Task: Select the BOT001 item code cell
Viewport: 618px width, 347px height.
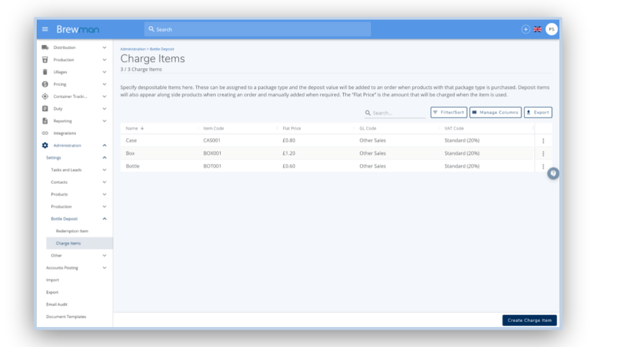Action: click(212, 166)
